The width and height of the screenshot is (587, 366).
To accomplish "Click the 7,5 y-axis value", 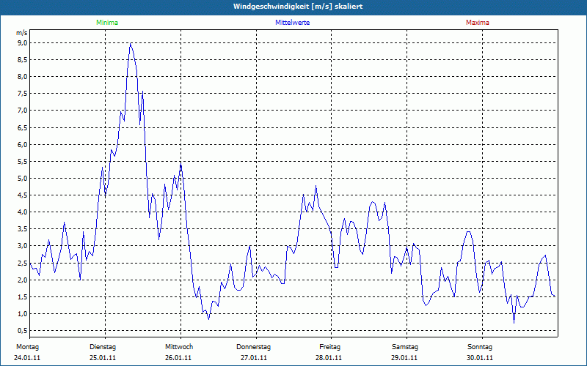I will (23, 94).
